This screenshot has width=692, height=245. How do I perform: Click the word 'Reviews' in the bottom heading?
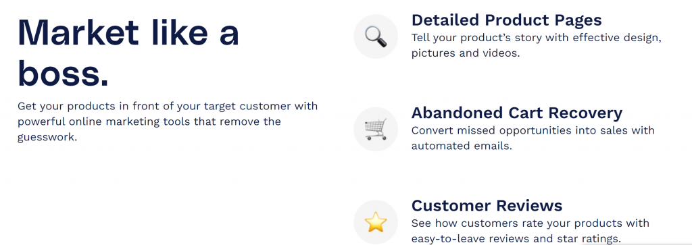click(529, 206)
